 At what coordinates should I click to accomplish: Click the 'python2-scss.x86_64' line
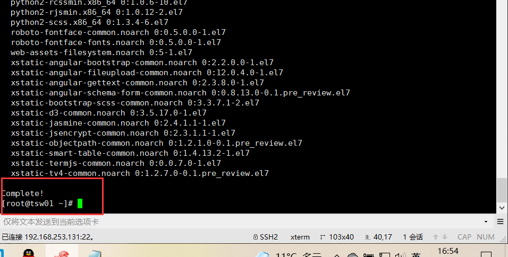[x=89, y=22]
